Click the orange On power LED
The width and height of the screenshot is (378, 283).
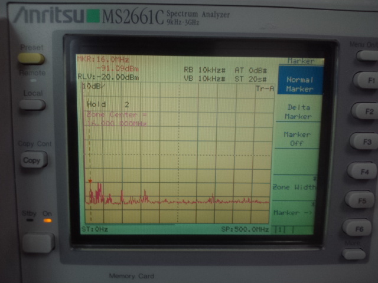pos(47,221)
